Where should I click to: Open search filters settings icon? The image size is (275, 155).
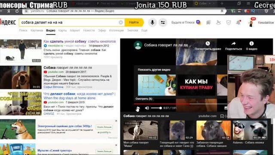pos(163,22)
